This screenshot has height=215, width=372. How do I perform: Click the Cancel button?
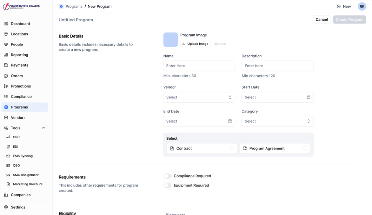[x=321, y=20]
